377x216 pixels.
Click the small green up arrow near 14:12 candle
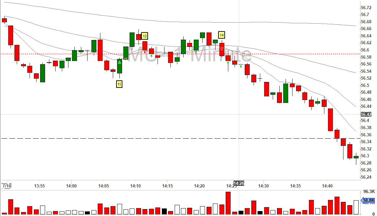click(151, 55)
